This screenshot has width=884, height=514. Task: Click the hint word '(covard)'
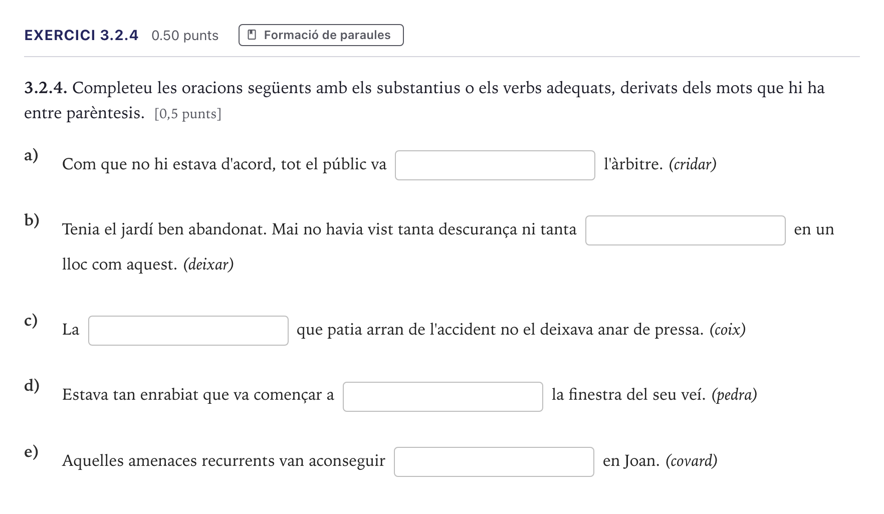point(692,461)
